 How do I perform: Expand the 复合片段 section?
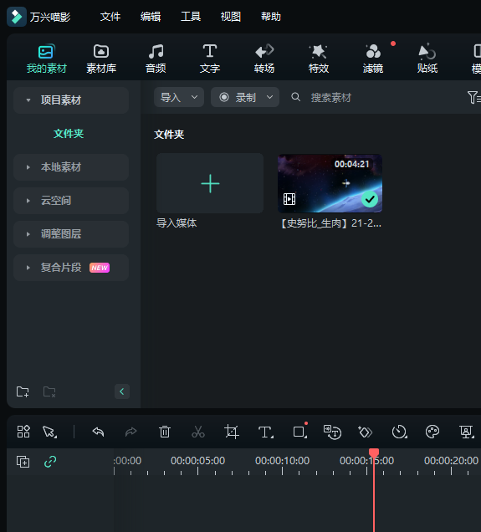click(x=71, y=268)
